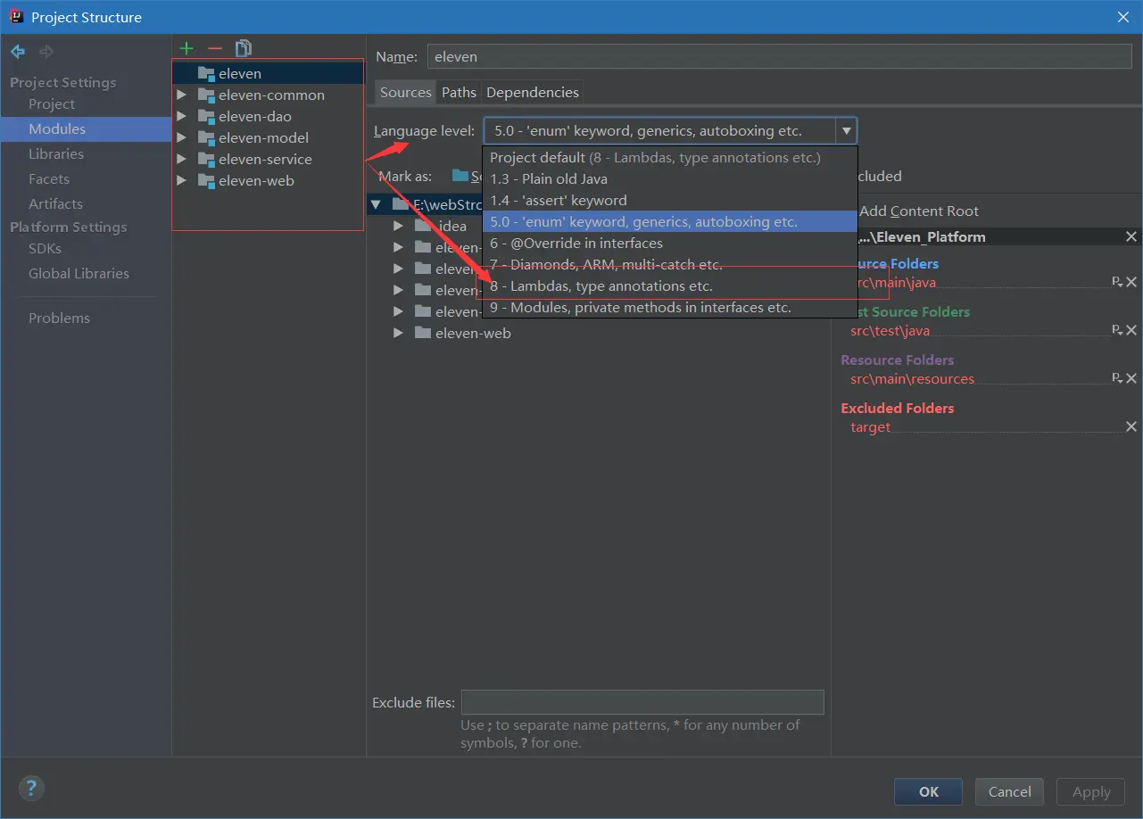
Task: Choose 1.3 - Plain old Java
Action: (669, 178)
